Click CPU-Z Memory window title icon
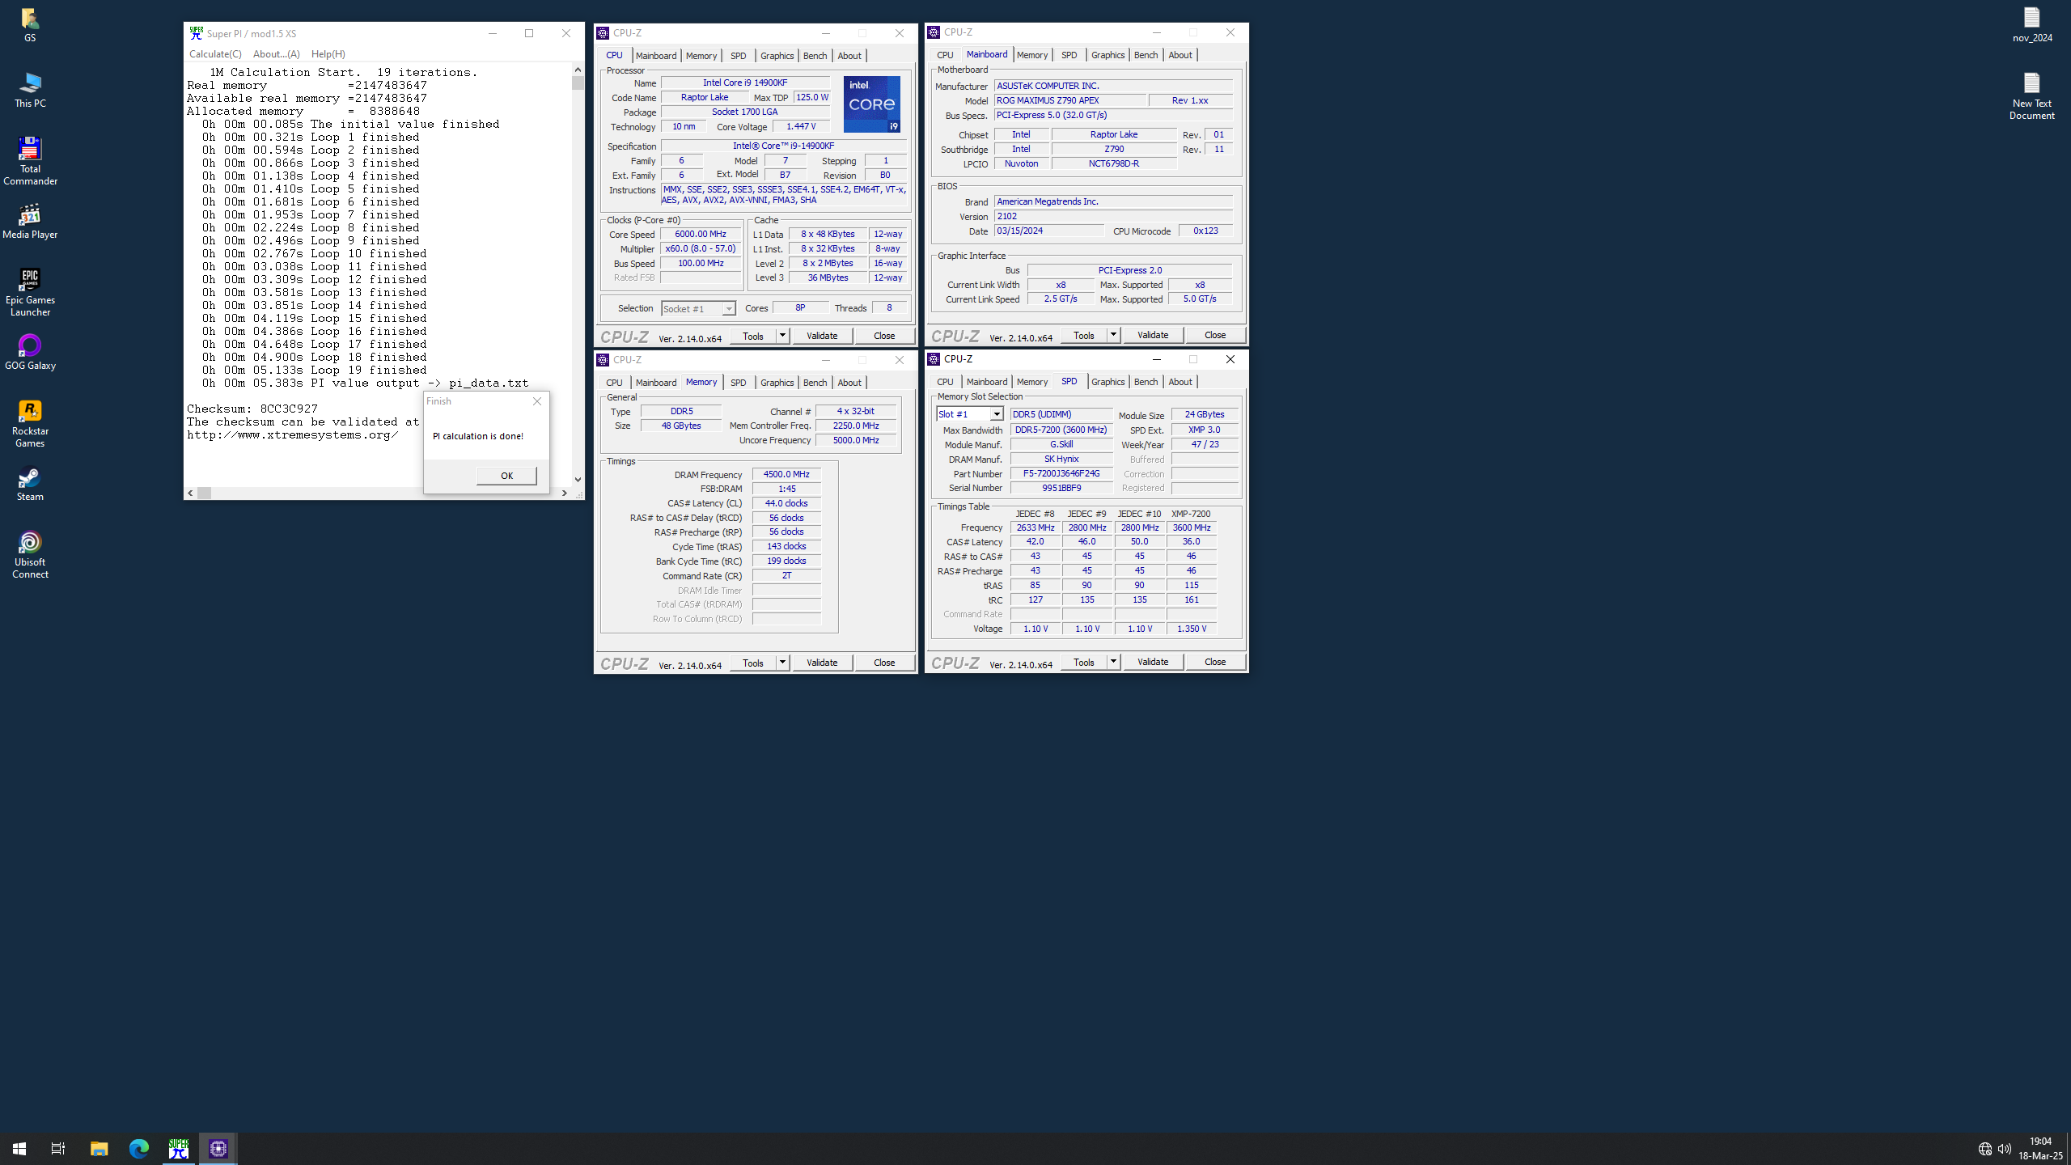The image size is (2071, 1165). (x=603, y=360)
